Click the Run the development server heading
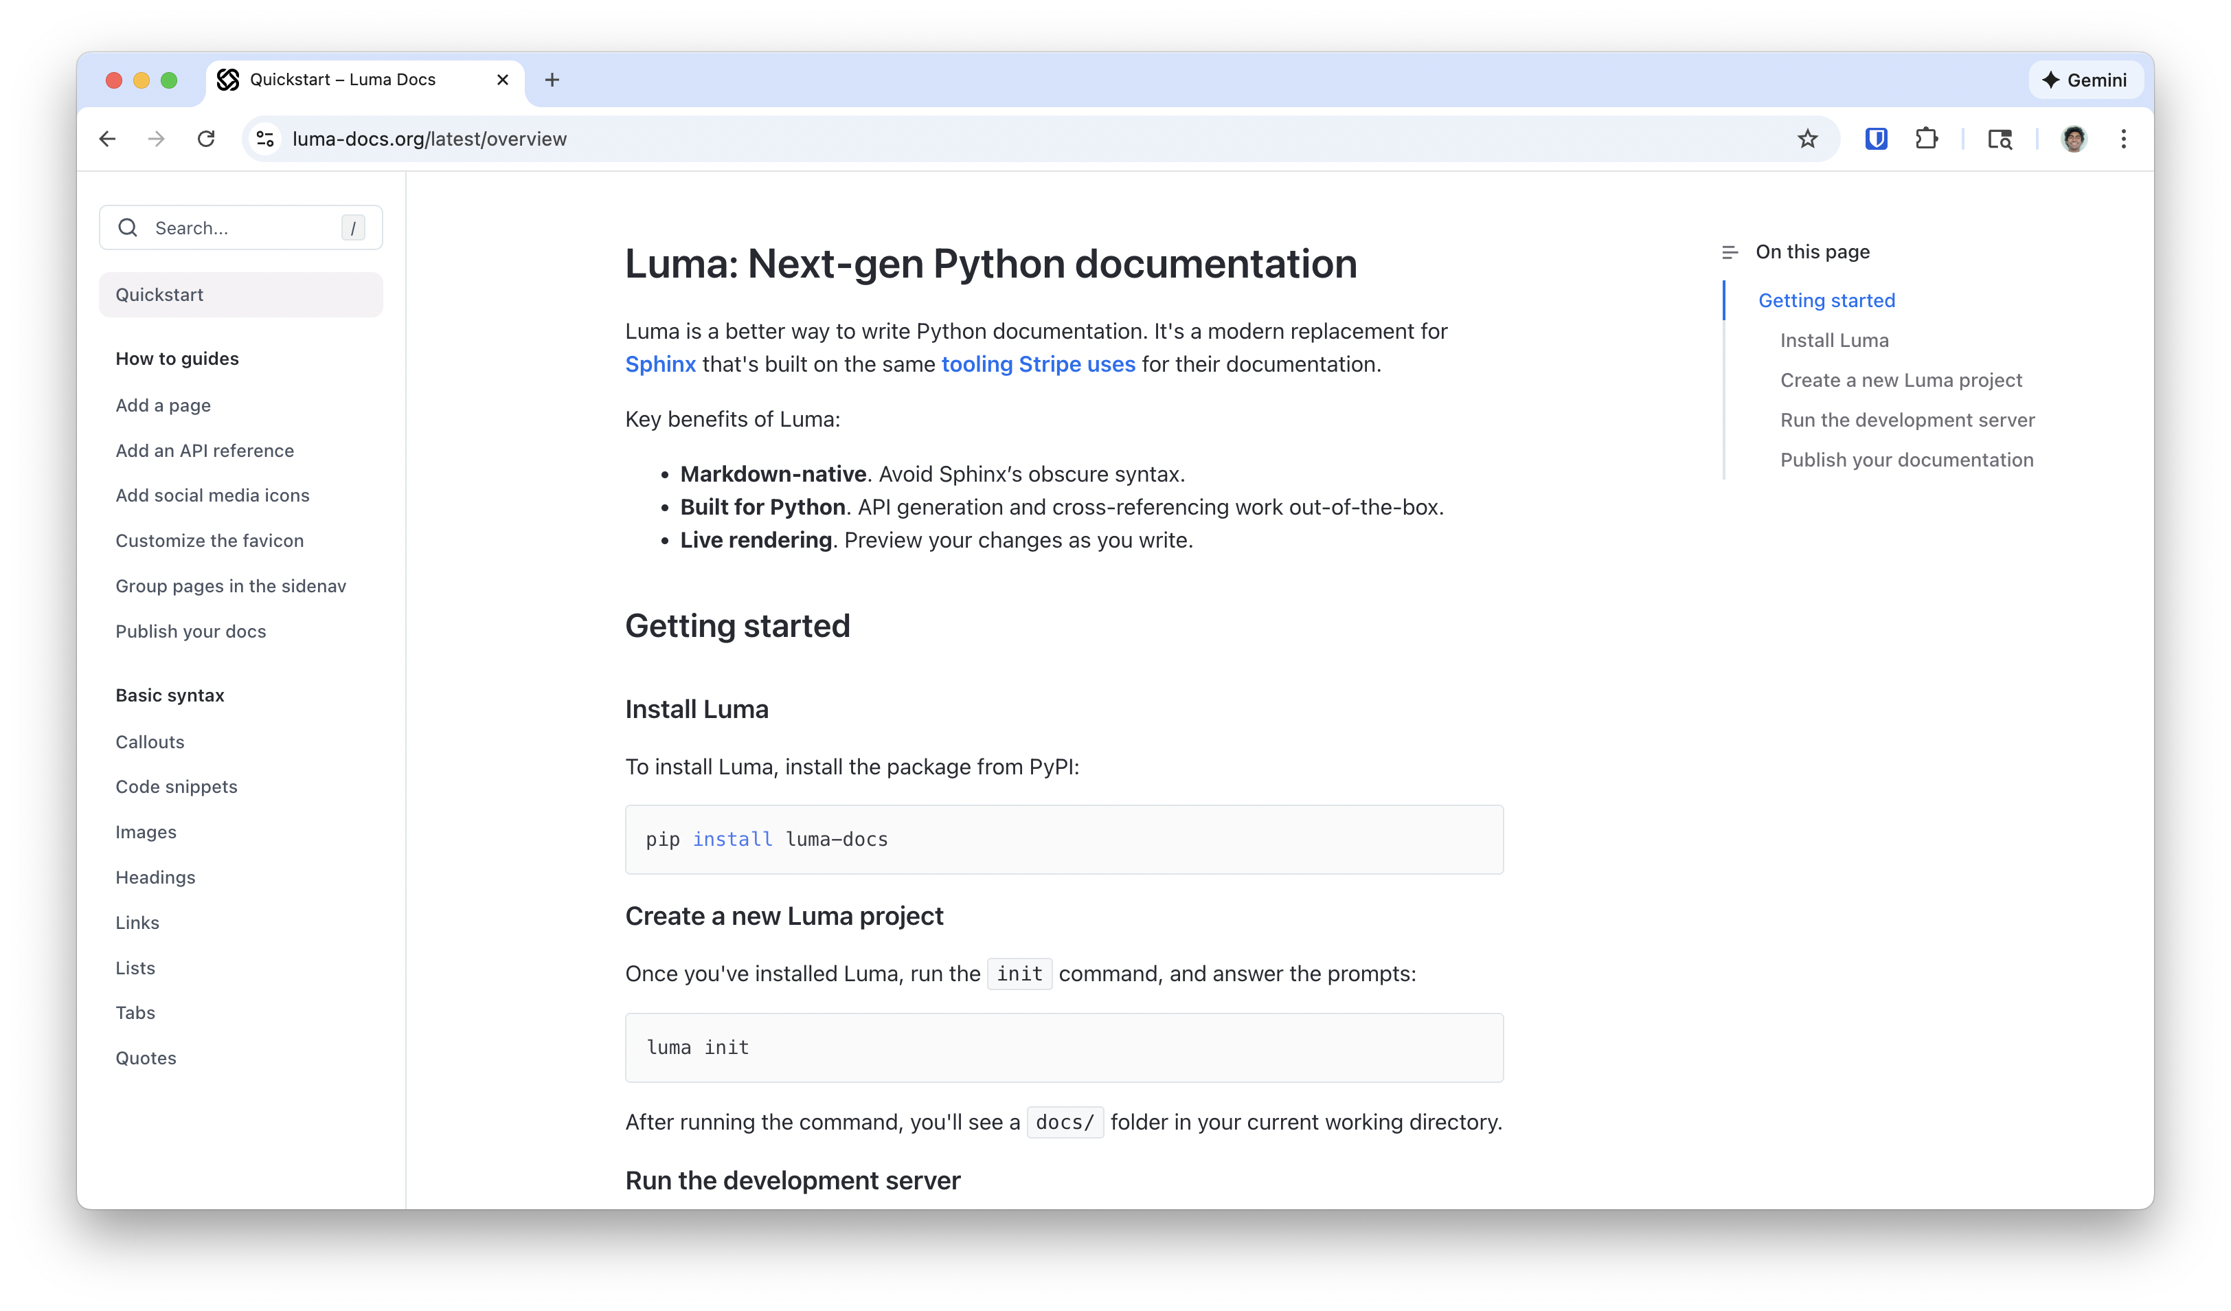Image resolution: width=2231 pixels, height=1311 pixels. [793, 1180]
